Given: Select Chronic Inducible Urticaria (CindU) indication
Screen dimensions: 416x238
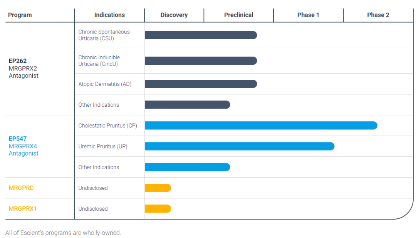Looking at the screenshot, I should pos(99,60).
